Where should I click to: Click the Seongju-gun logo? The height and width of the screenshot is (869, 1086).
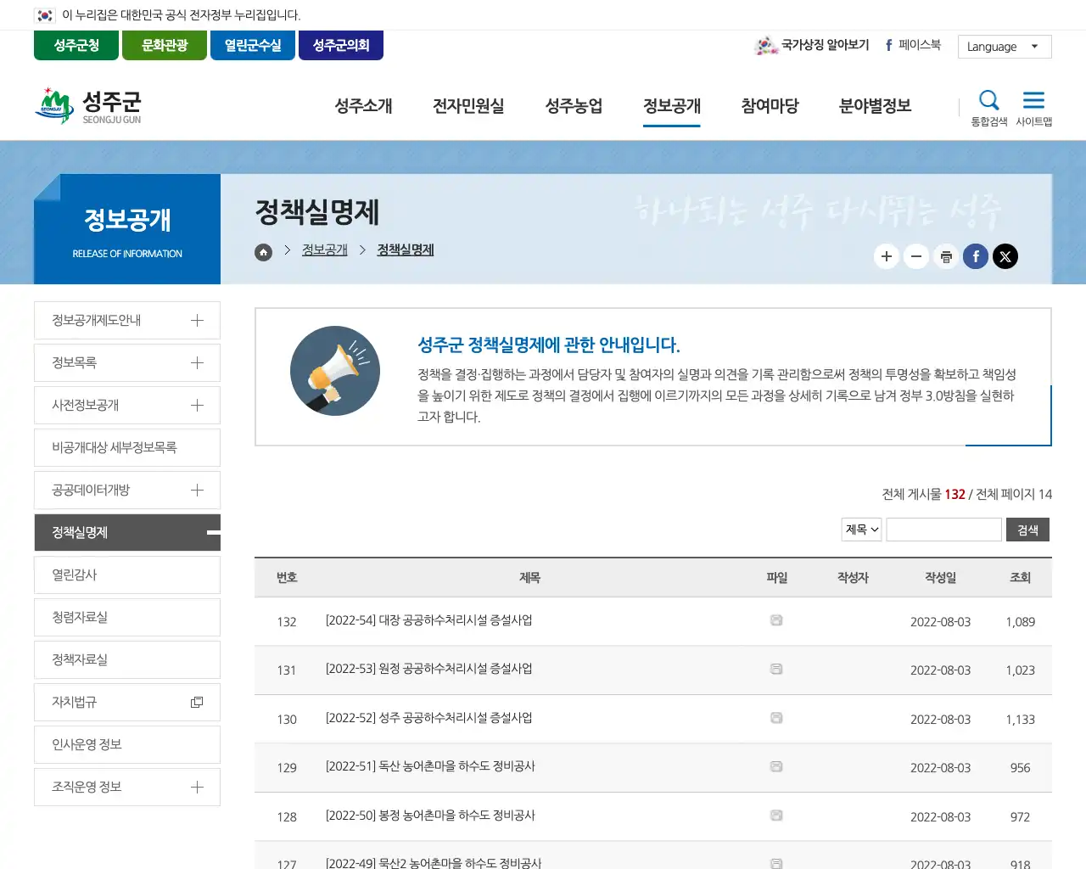[x=88, y=106]
